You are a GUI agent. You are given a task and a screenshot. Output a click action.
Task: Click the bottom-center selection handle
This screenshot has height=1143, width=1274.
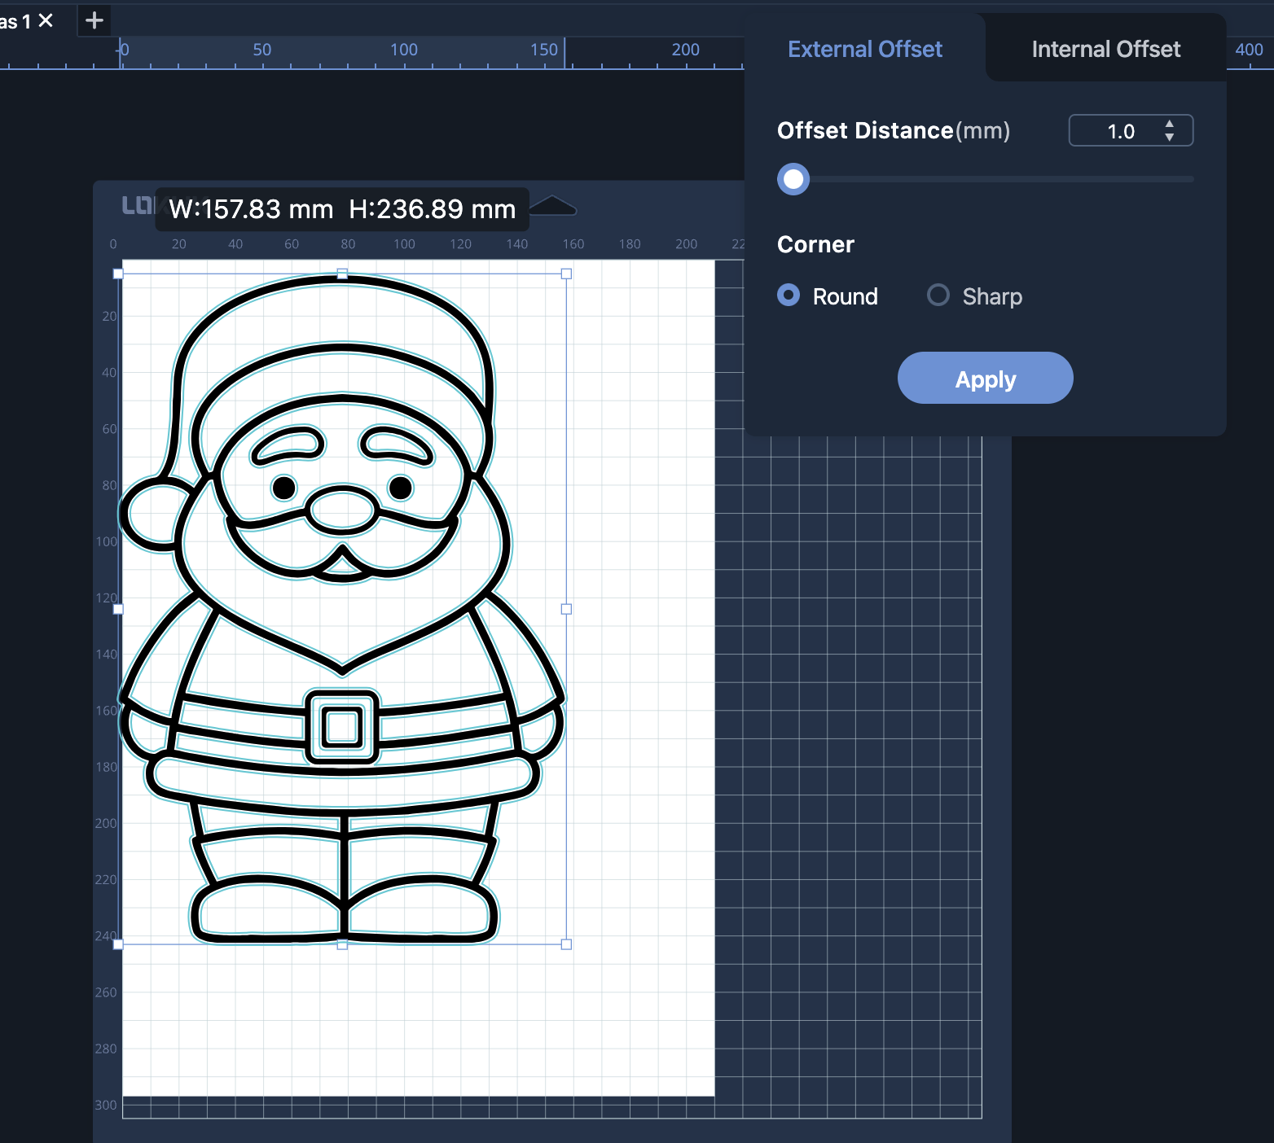click(x=342, y=944)
